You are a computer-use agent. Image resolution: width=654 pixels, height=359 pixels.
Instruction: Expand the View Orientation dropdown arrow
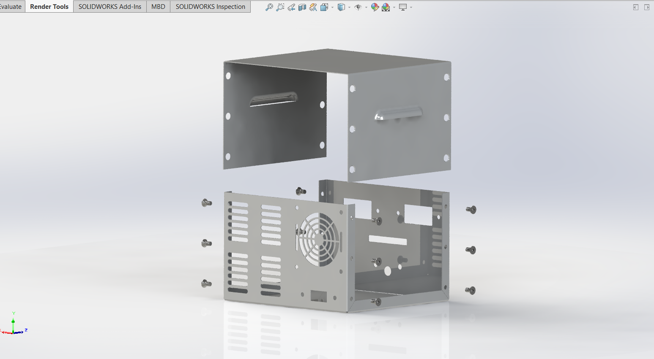(x=333, y=8)
